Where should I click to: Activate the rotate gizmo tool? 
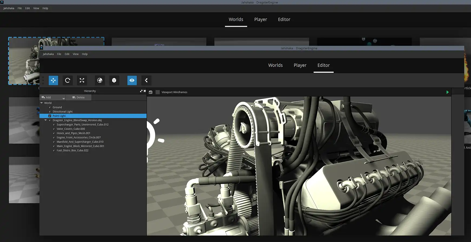pyautogui.click(x=68, y=80)
